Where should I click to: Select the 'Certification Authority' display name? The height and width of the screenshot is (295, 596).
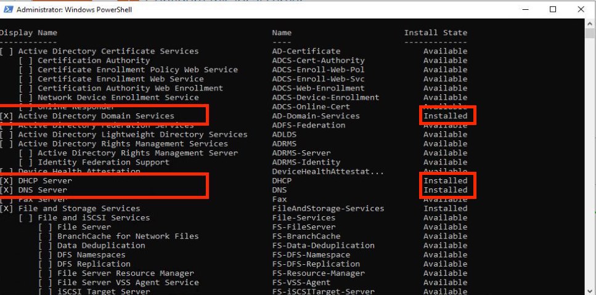click(94, 60)
